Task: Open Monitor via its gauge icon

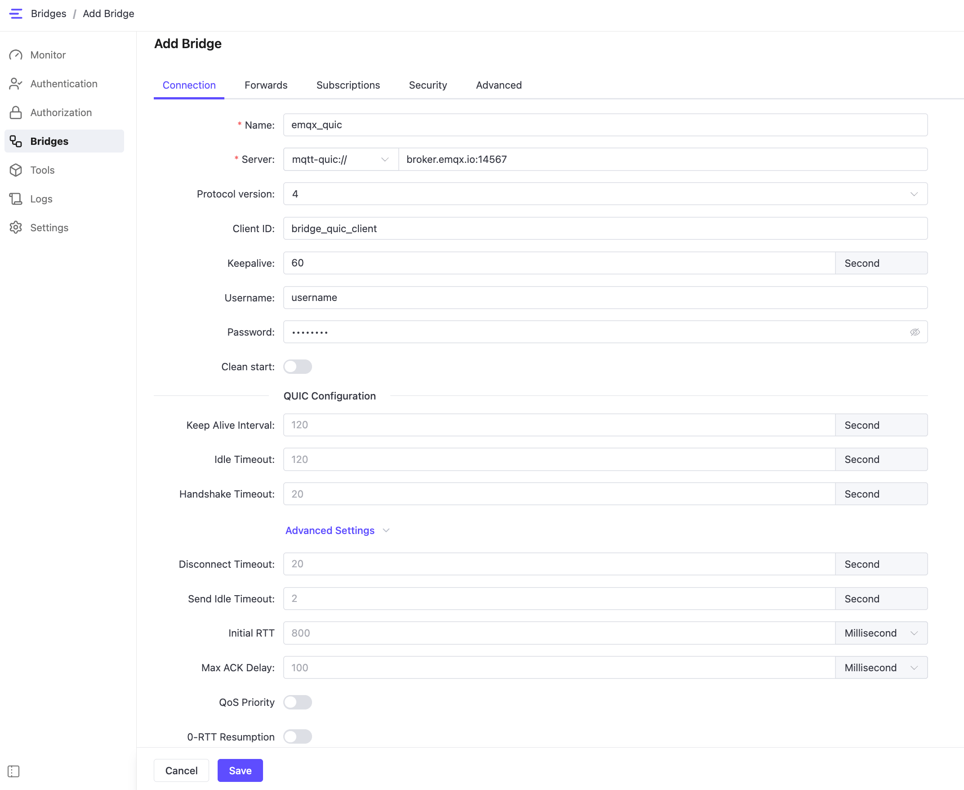Action: (x=16, y=55)
